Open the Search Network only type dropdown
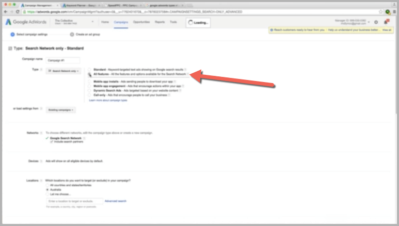Image resolution: width=399 pixels, height=226 pixels. pyautogui.click(x=63, y=71)
